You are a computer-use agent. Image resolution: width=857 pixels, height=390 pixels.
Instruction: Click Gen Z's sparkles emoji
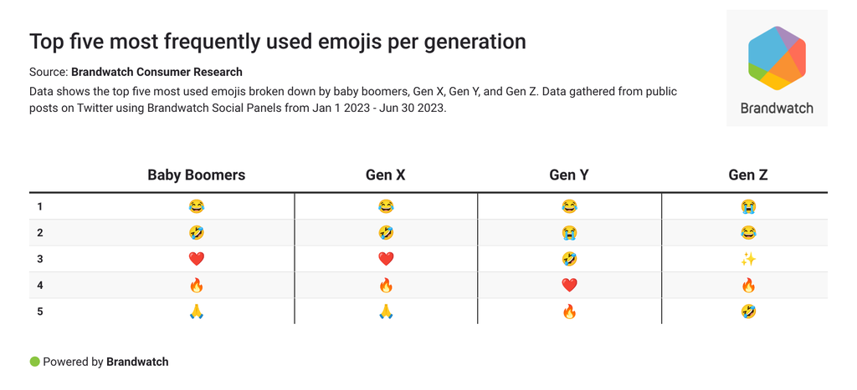tap(748, 259)
